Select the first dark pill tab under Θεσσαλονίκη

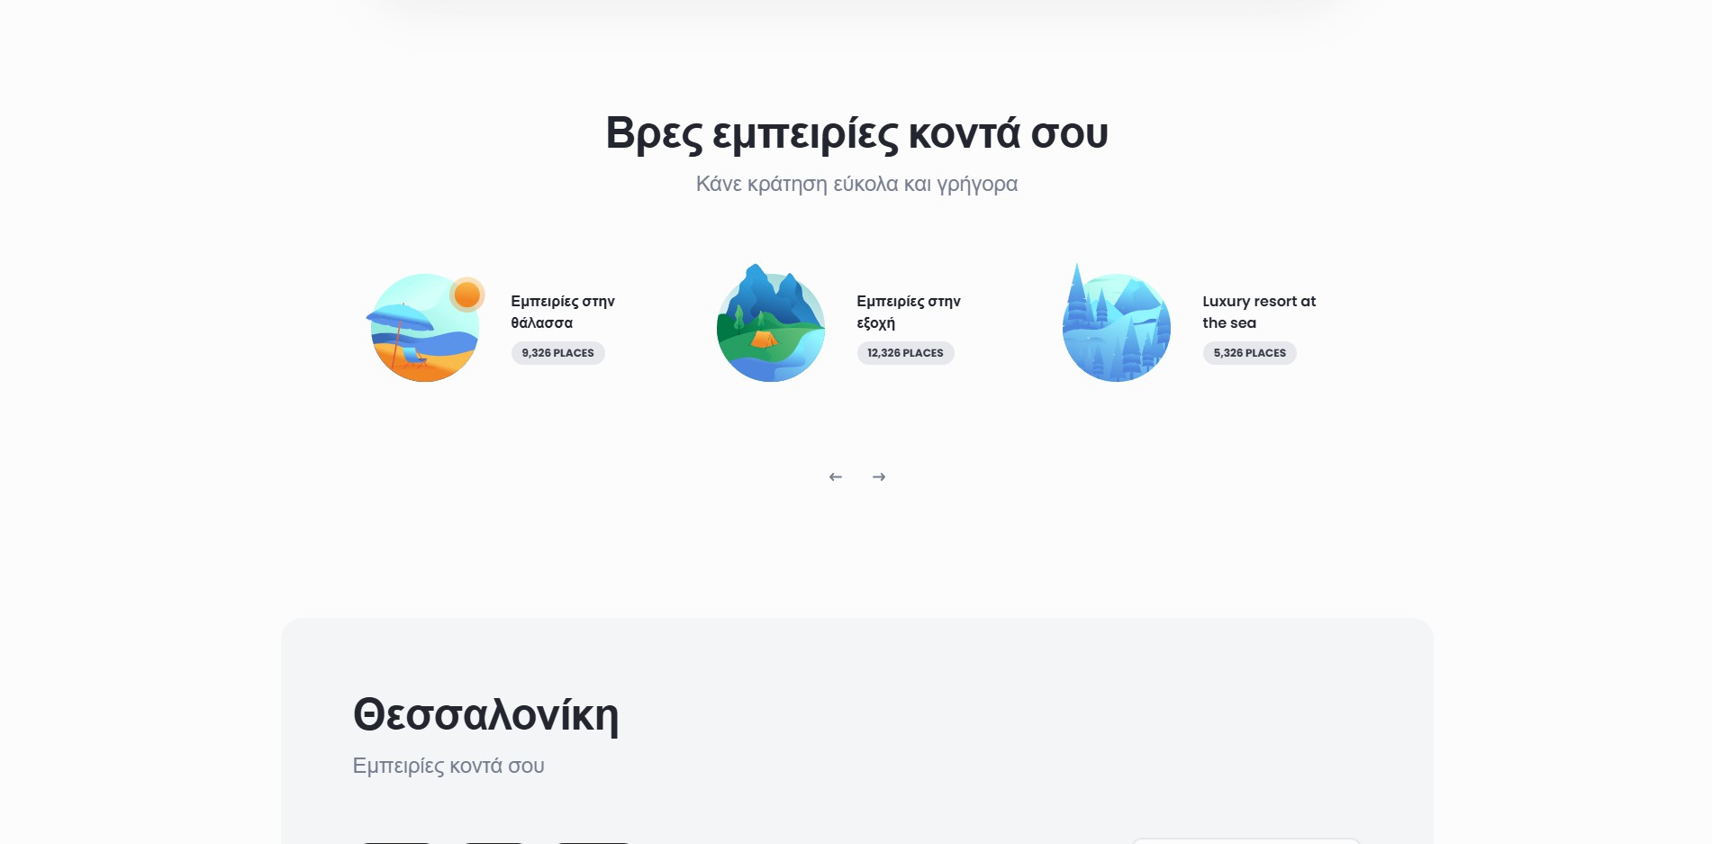pyautogui.click(x=397, y=841)
